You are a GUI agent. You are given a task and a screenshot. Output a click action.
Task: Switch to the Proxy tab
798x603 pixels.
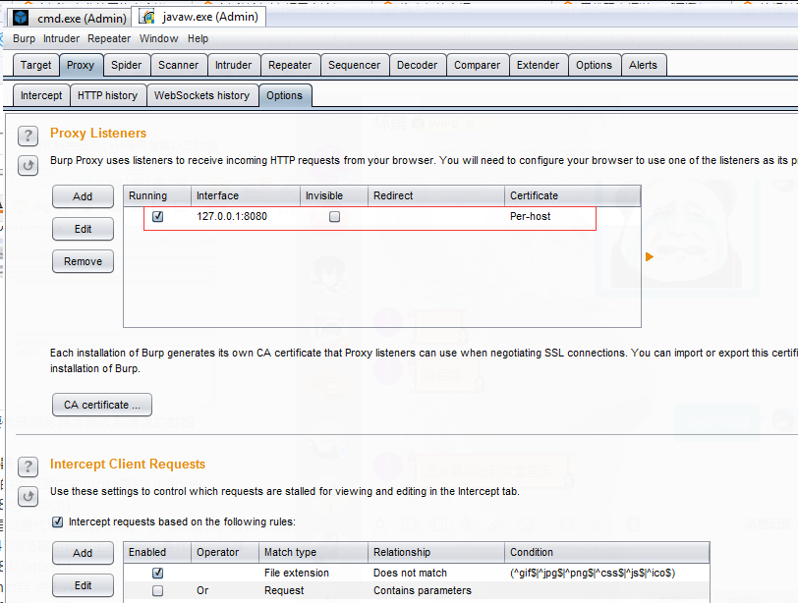pyautogui.click(x=81, y=65)
